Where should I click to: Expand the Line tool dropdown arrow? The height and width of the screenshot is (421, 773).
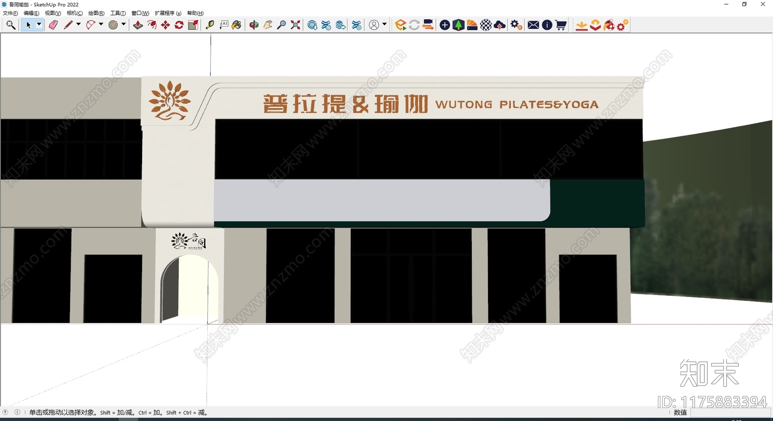(78, 24)
